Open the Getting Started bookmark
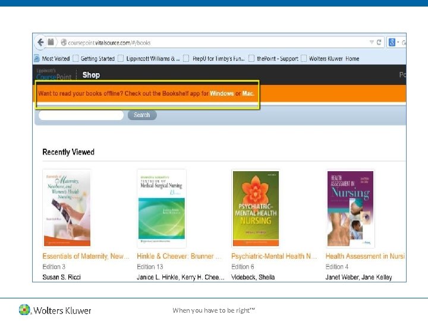The width and height of the screenshot is (428, 321). (x=94, y=58)
